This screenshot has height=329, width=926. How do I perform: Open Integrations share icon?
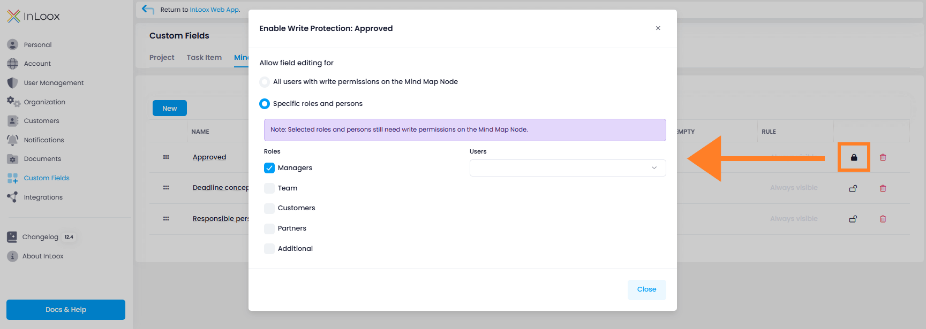click(x=12, y=197)
